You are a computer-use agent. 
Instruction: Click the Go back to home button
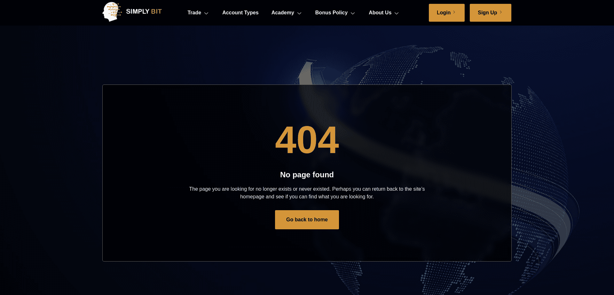coord(307,219)
